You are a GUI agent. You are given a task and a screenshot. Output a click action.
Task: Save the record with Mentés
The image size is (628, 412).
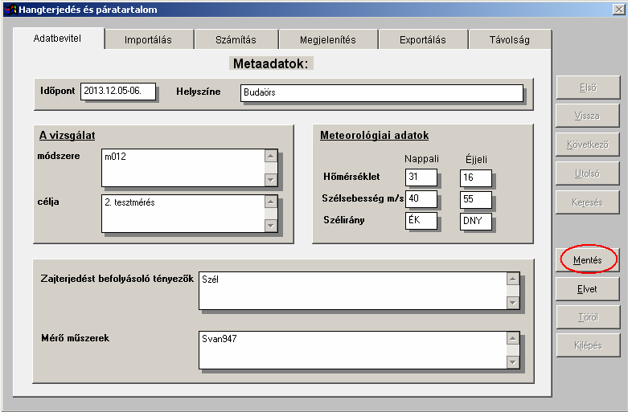click(x=588, y=260)
